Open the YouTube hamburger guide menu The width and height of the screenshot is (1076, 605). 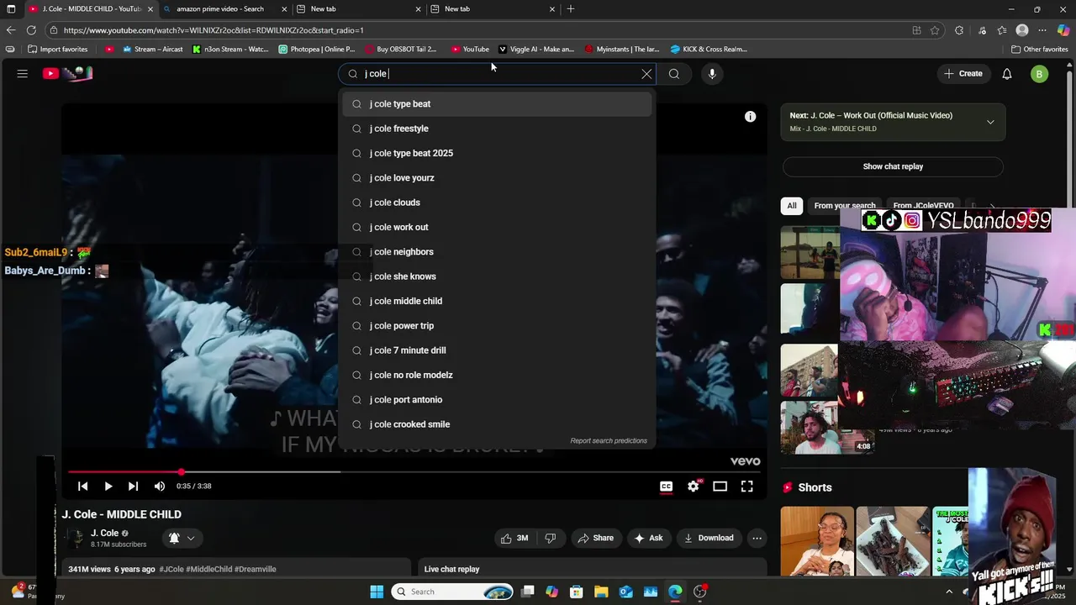(23, 74)
